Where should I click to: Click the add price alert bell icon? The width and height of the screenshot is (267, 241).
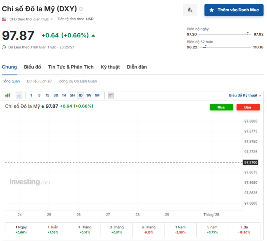click(x=190, y=10)
